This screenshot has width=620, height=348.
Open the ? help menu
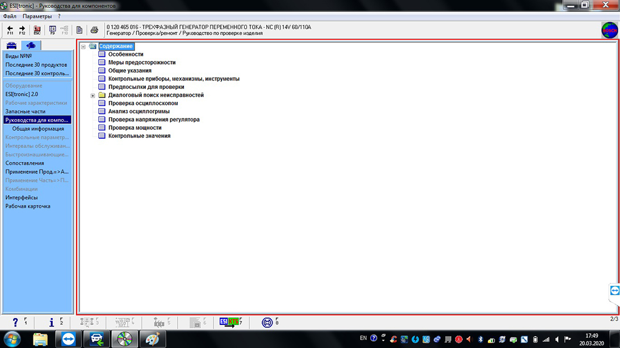(59, 16)
